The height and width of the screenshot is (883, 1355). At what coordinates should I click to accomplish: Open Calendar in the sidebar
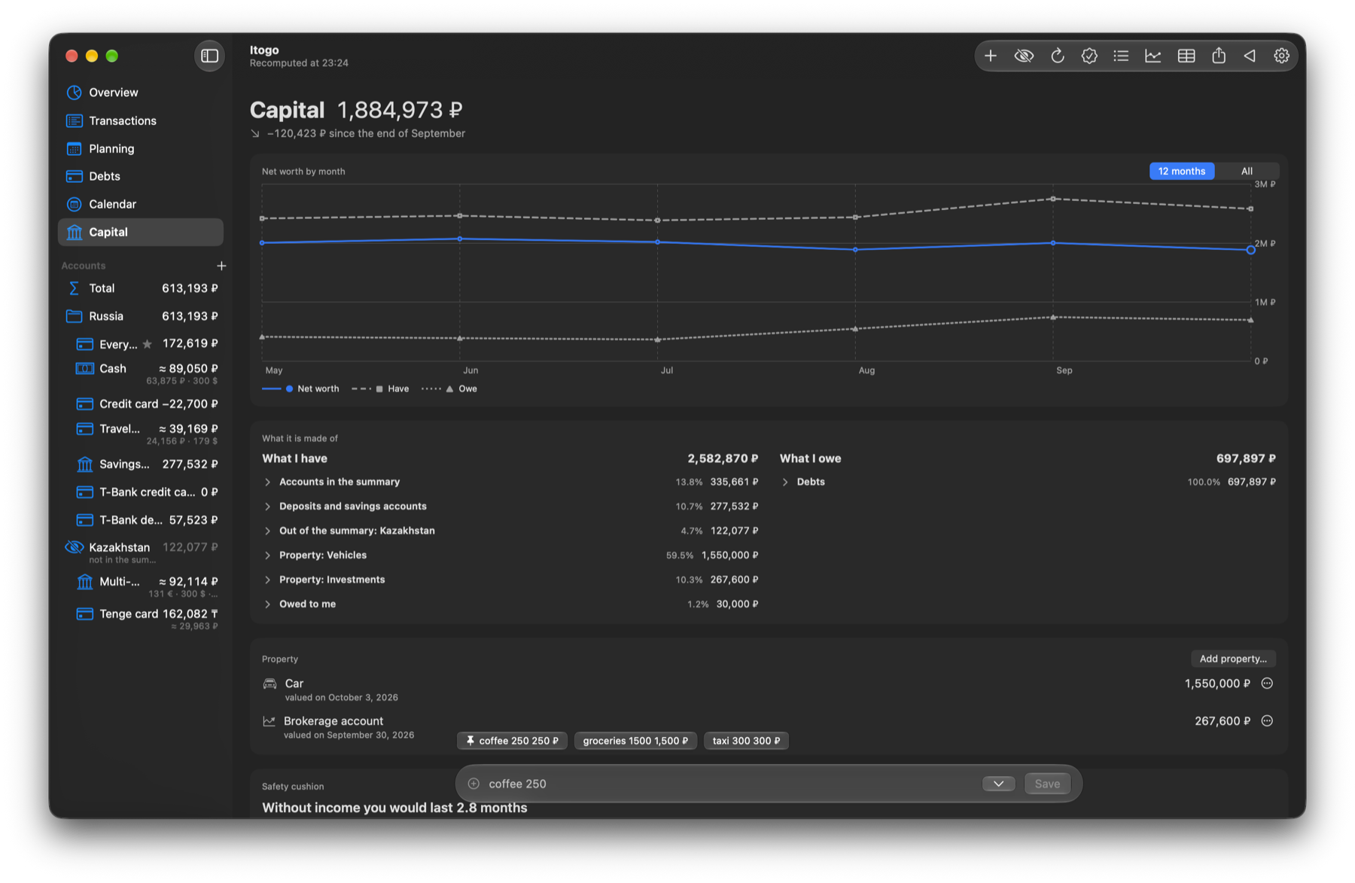tap(141, 204)
